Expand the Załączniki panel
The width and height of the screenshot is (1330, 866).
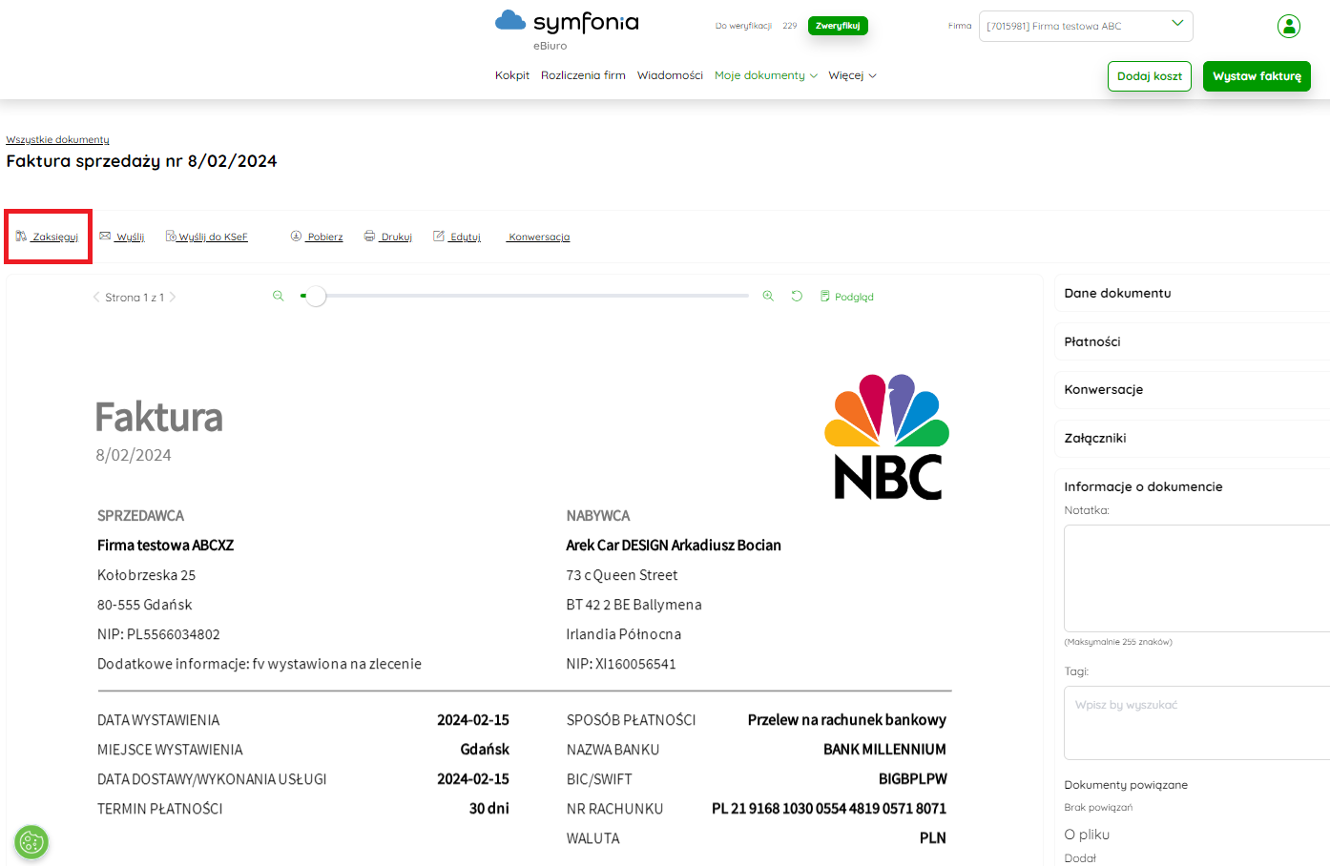point(1192,438)
